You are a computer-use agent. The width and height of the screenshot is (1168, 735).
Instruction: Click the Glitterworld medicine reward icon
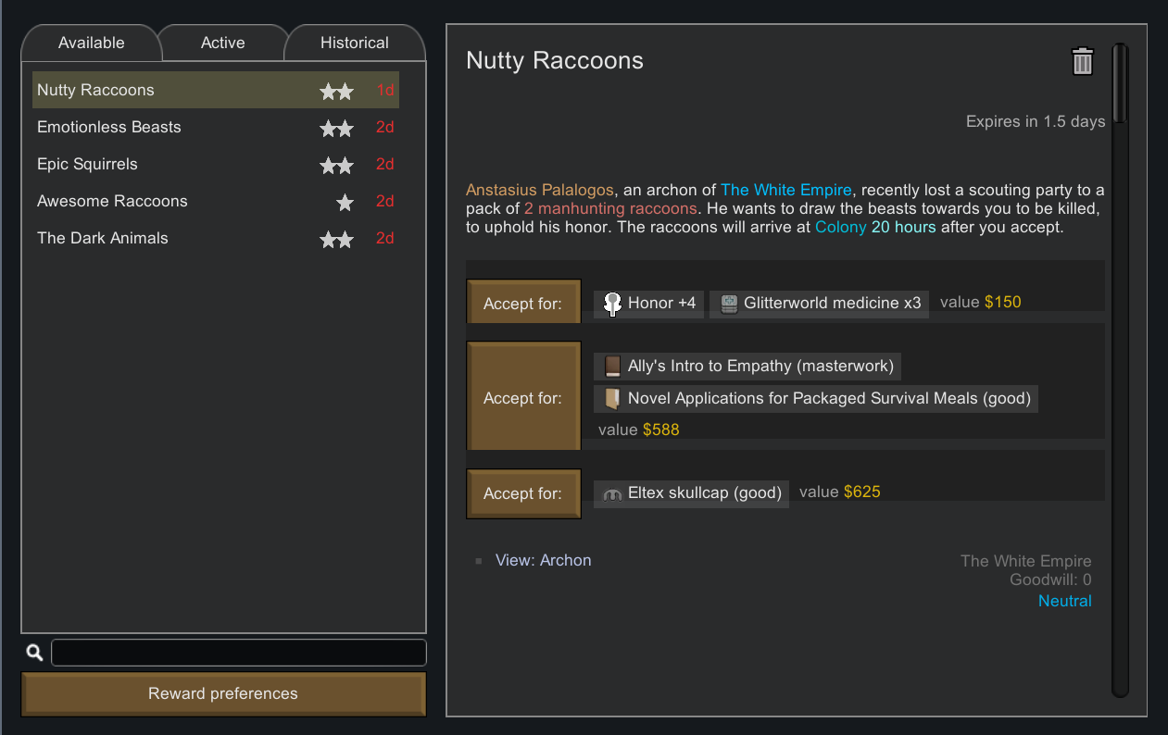(x=729, y=304)
